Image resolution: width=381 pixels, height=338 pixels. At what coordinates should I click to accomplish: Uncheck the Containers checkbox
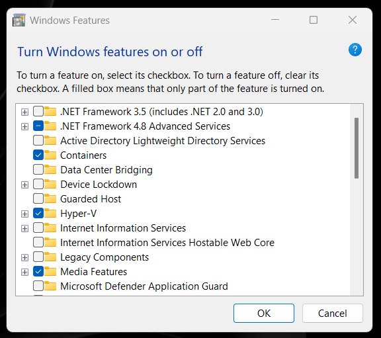[x=38, y=155]
